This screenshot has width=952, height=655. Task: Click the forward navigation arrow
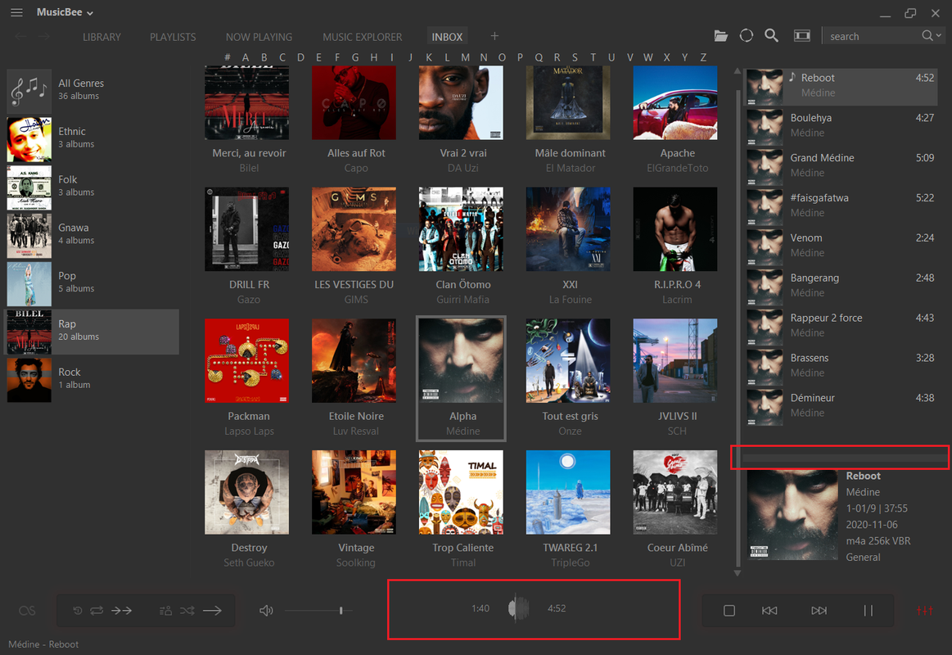coord(43,36)
